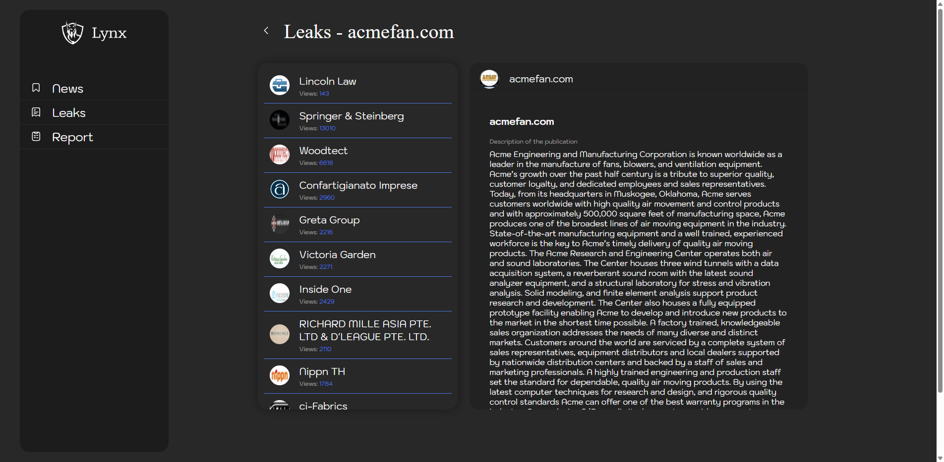
Task: Open the Leaks menu item
Action: pyautogui.click(x=69, y=113)
